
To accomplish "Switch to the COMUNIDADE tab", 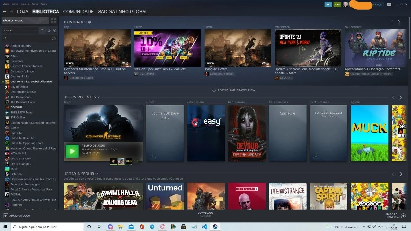I will [x=78, y=12].
